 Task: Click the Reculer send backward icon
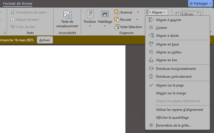click(x=117, y=19)
